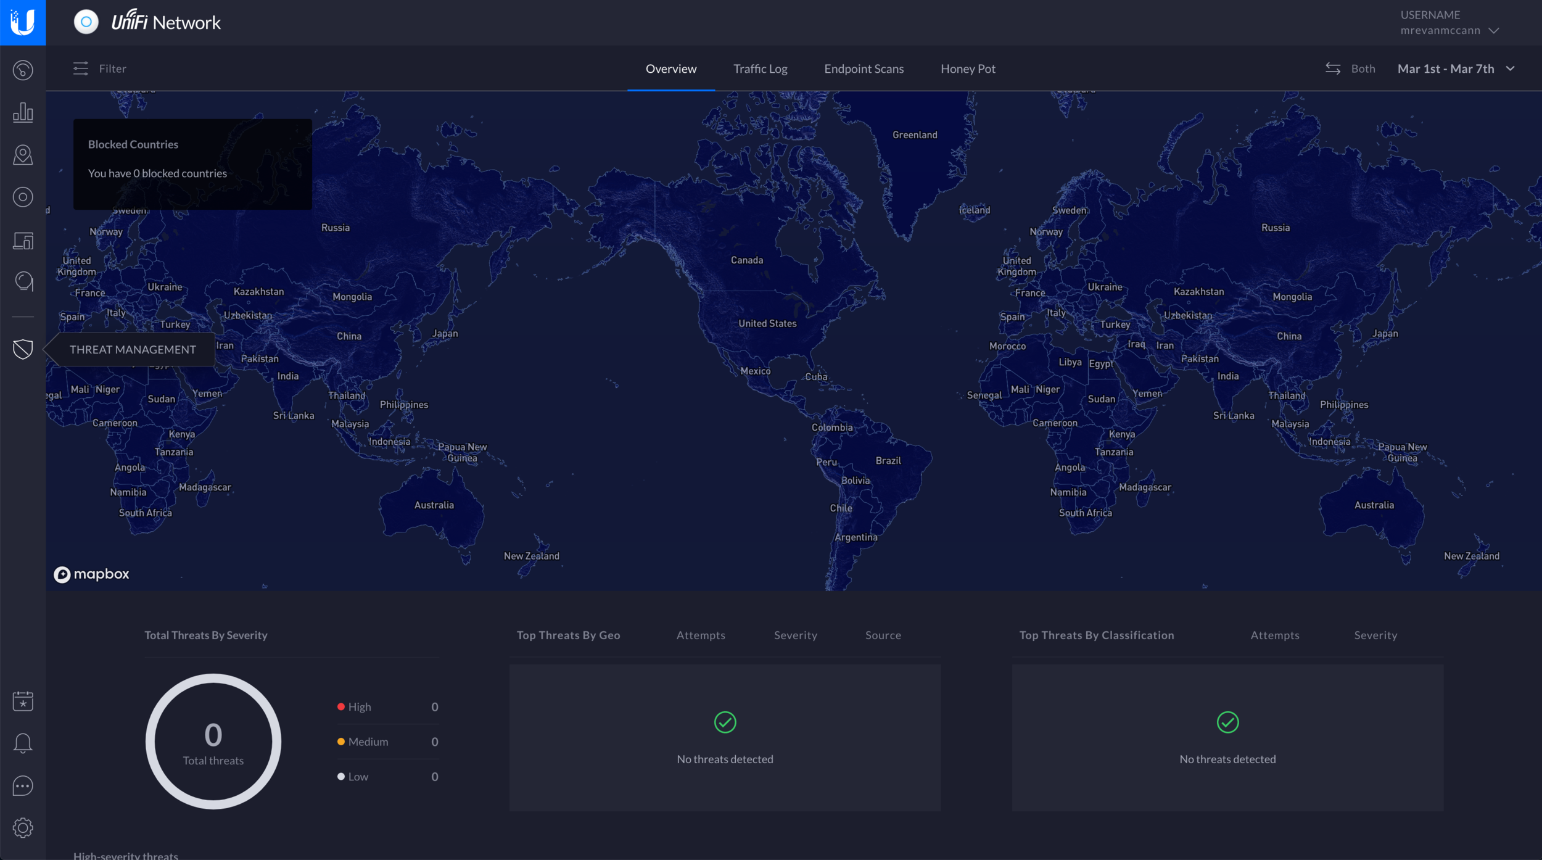Click the Medium severity row
The width and height of the screenshot is (1542, 860).
click(x=388, y=742)
